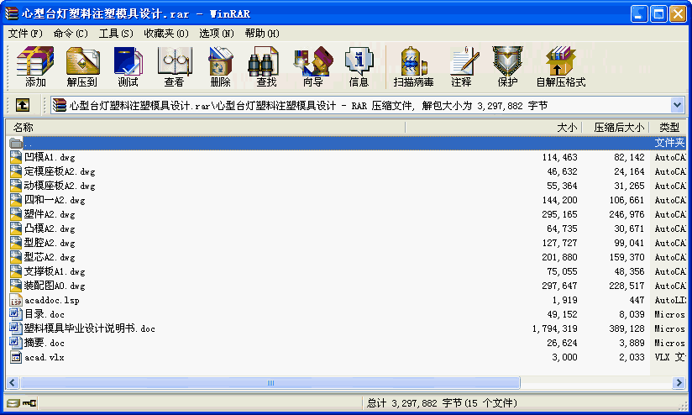Viewport: 692px width, 415px height.
Task: Click size value 1,794,319
Action: click(554, 328)
